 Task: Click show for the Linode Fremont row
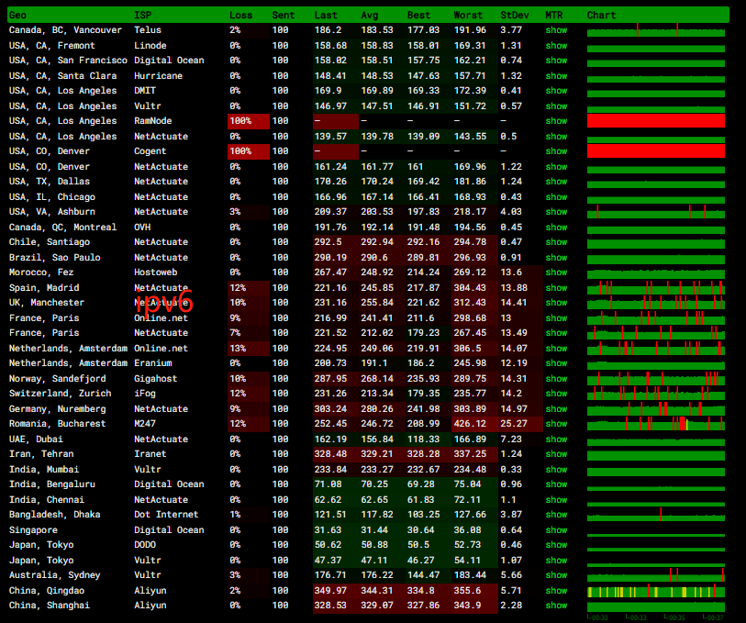[x=556, y=46]
